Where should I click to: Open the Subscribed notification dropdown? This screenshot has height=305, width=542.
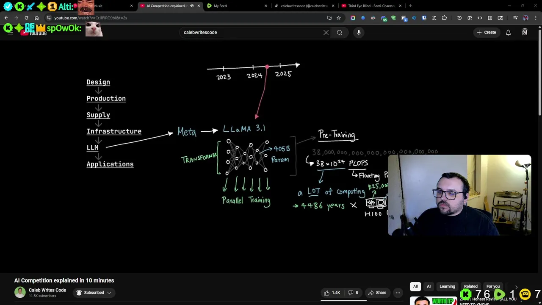tap(94, 293)
